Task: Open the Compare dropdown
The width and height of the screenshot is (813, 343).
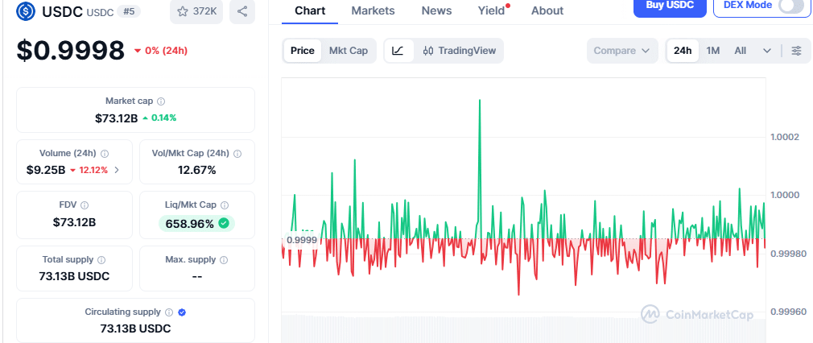Action: (x=621, y=51)
